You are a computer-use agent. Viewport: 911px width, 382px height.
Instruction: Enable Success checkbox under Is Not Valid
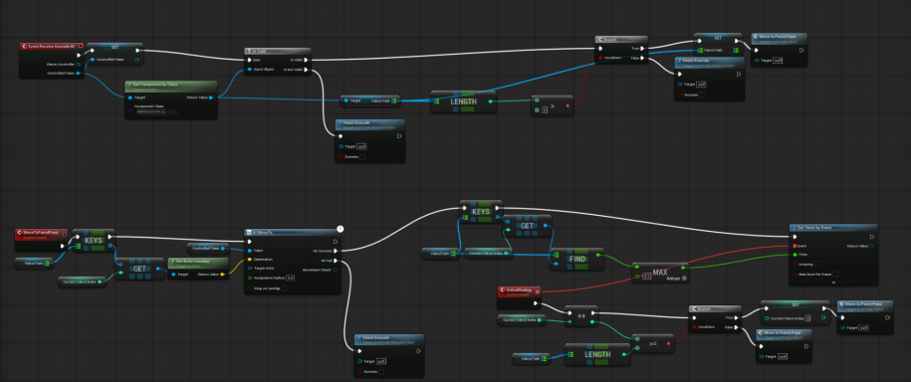(362, 157)
